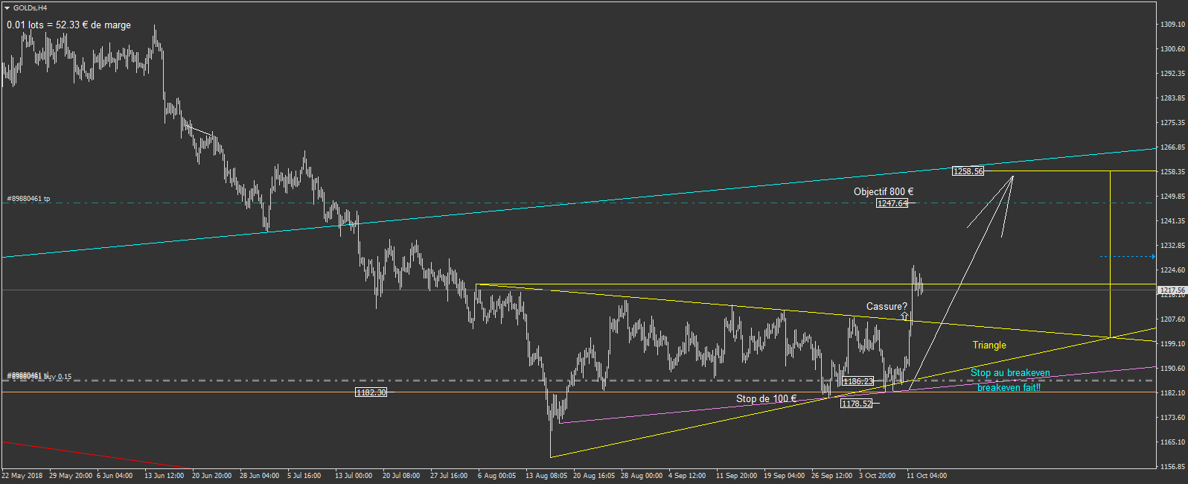Screen dimensions: 1188x484
Task: Click the 'Cassure?' text annotation
Action: [x=886, y=306]
